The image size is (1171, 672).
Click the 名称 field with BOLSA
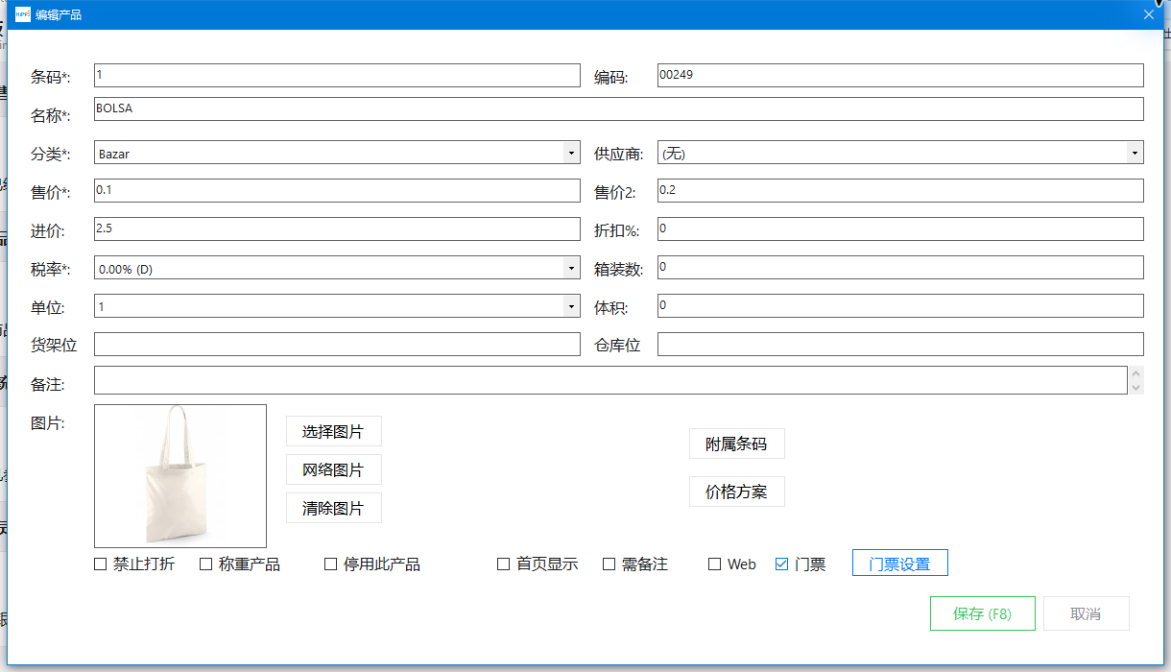pos(619,108)
